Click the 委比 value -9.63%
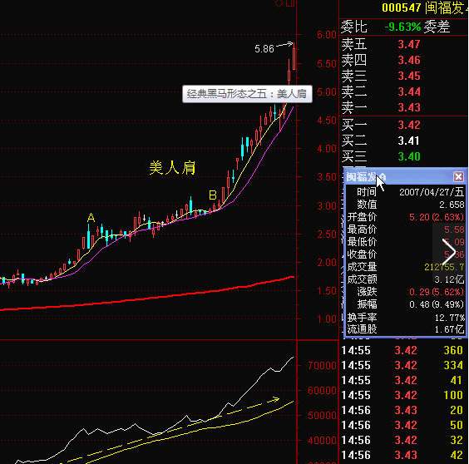Image resolution: width=469 pixels, height=464 pixels. pos(402,27)
